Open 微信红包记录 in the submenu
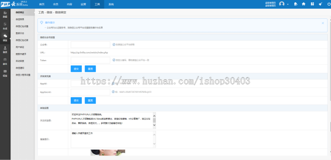 coord(22,40)
